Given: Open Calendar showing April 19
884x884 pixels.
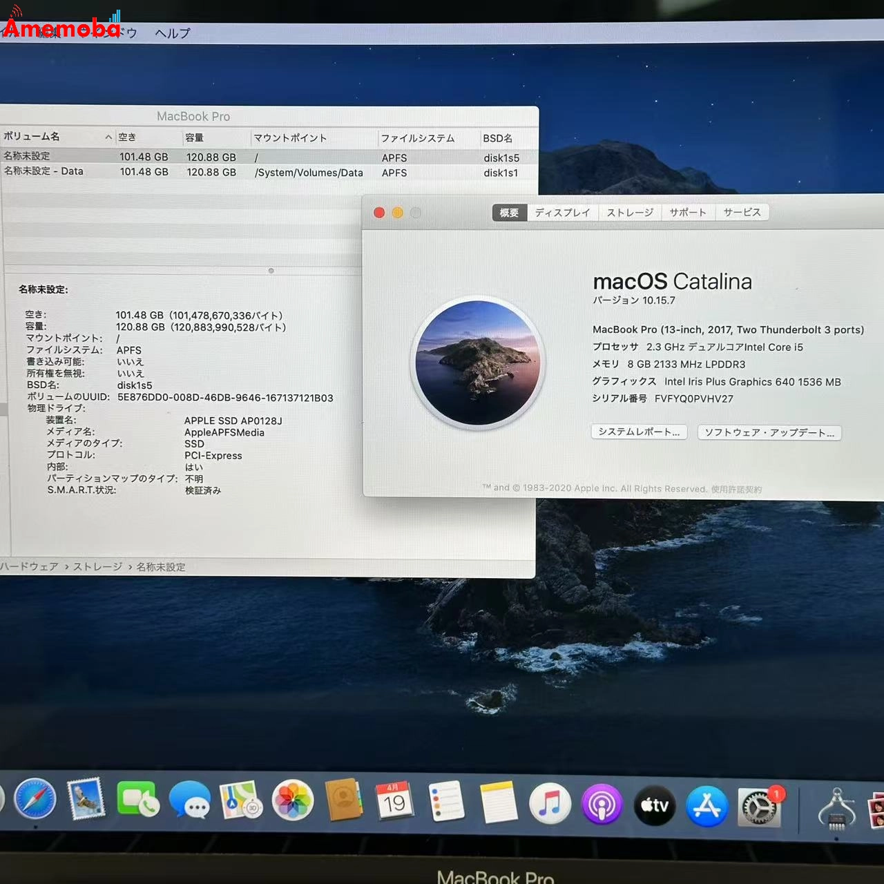Looking at the screenshot, I should pos(396,801).
